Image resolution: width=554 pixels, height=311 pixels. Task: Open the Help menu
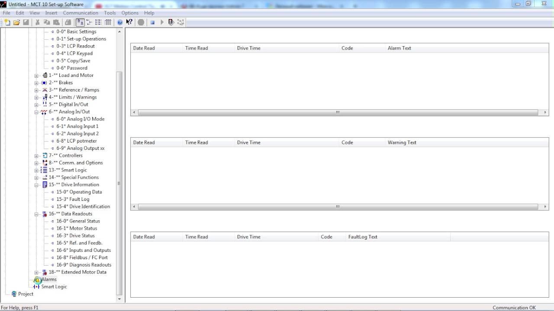(149, 13)
